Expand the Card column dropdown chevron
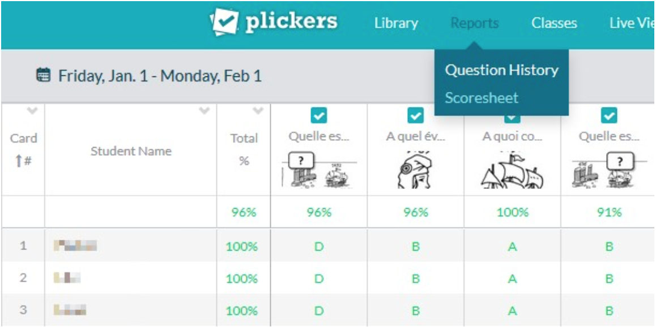 33,110
